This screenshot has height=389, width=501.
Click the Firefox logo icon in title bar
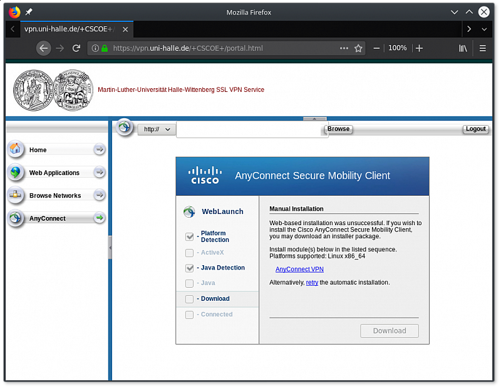click(14, 12)
